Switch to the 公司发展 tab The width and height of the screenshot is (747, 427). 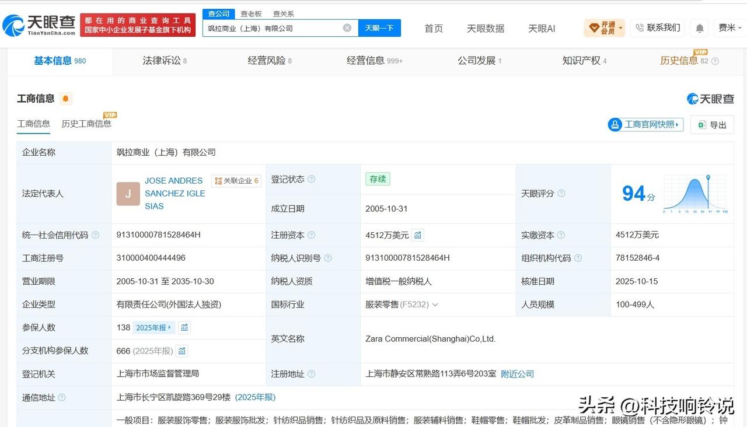(480, 61)
